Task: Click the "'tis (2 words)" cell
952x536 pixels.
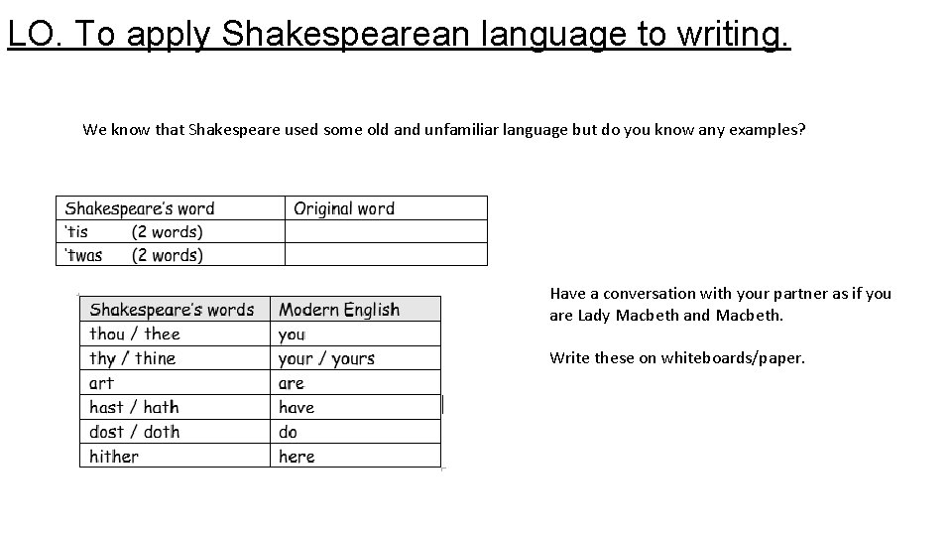Action: coord(171,231)
